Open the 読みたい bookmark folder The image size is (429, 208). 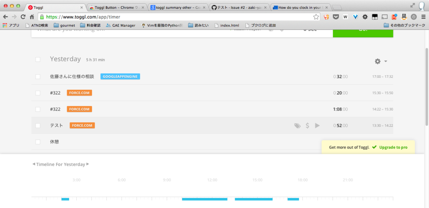[198, 26]
